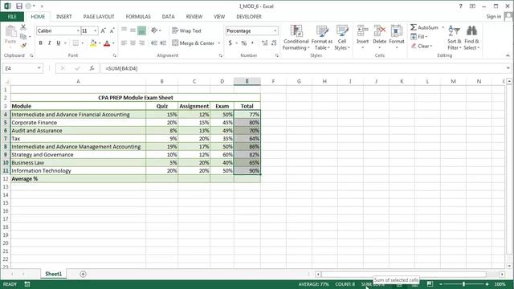
Task: Click the Delete cells icon
Action: (x=380, y=31)
